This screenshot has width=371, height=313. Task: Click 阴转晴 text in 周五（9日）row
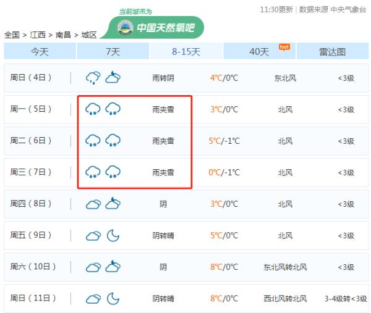pyautogui.click(x=163, y=235)
